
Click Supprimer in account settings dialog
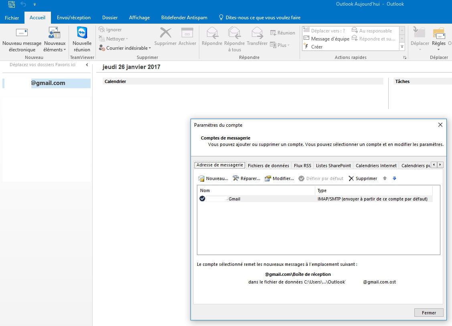point(363,178)
